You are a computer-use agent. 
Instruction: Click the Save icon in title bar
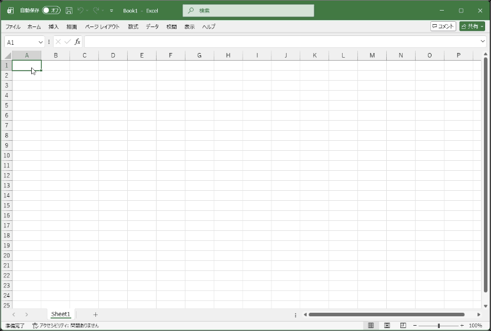tap(69, 11)
